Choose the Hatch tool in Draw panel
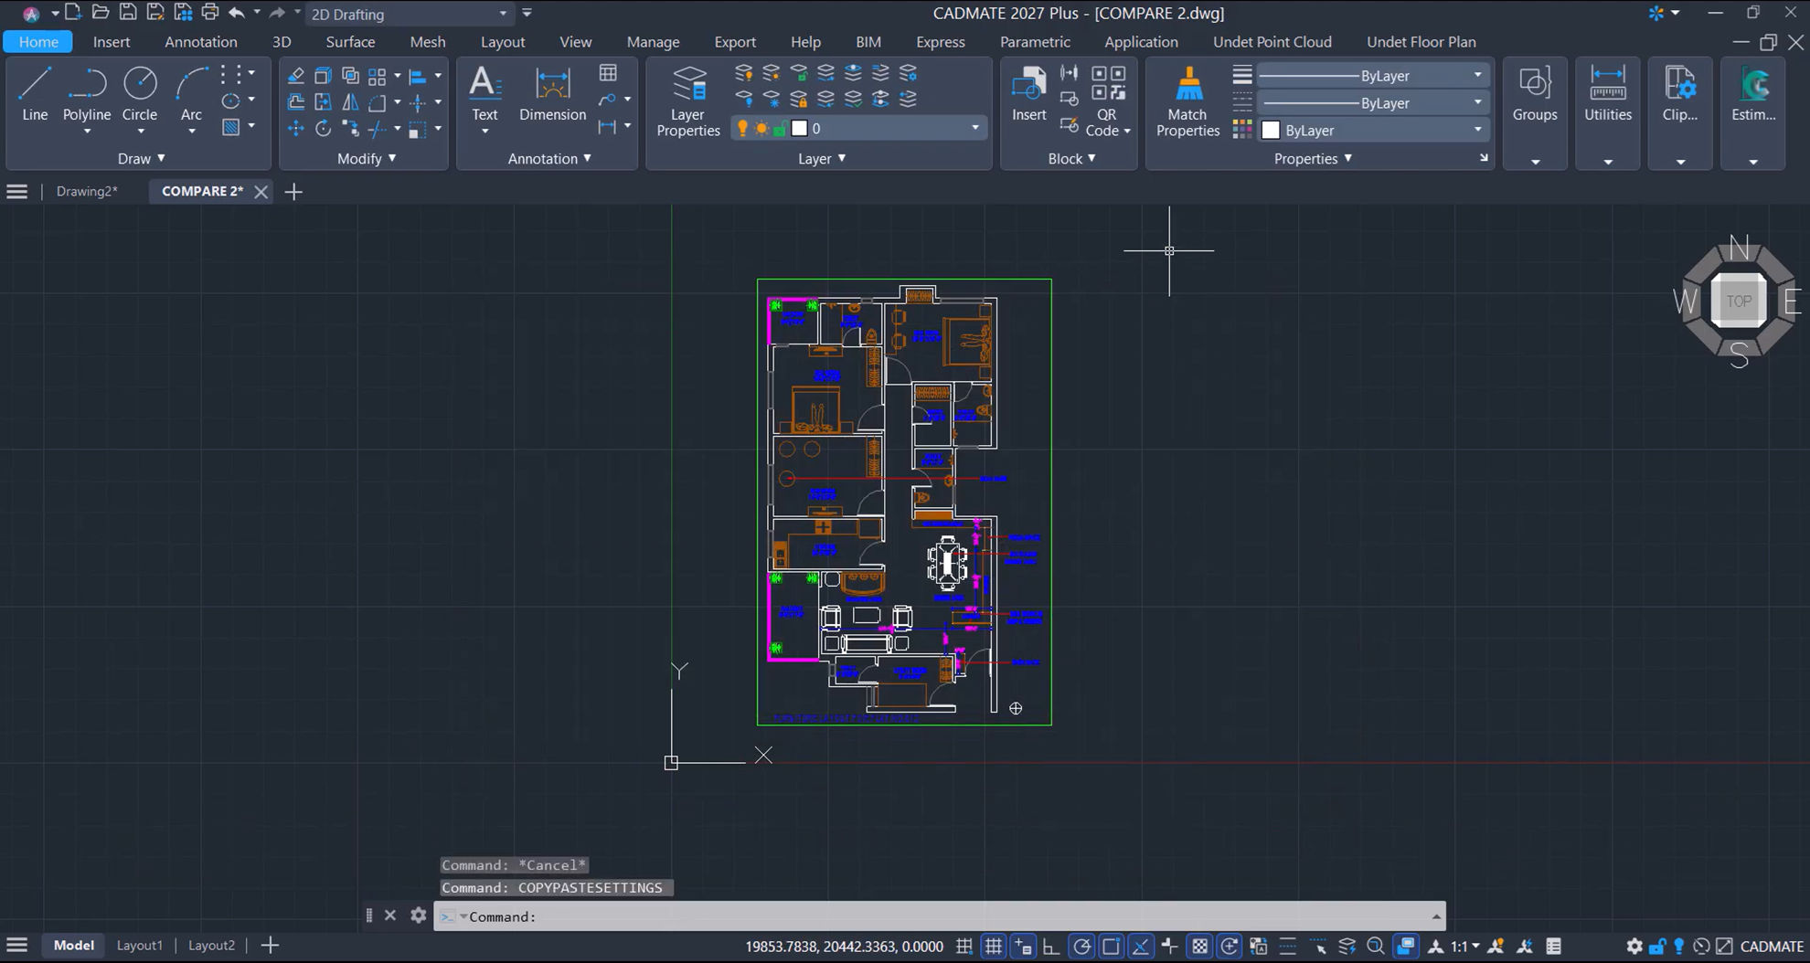 click(231, 128)
